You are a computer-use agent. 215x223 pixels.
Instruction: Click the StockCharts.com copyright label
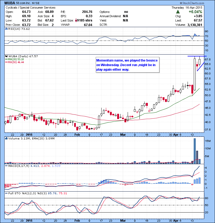[x=192, y=3]
